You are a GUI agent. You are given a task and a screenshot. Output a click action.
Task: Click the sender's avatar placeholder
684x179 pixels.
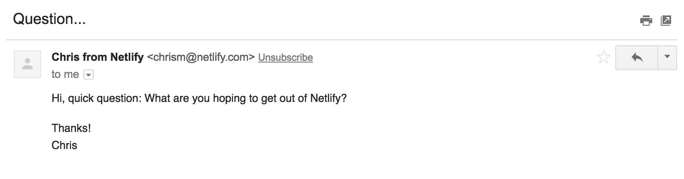coord(27,64)
